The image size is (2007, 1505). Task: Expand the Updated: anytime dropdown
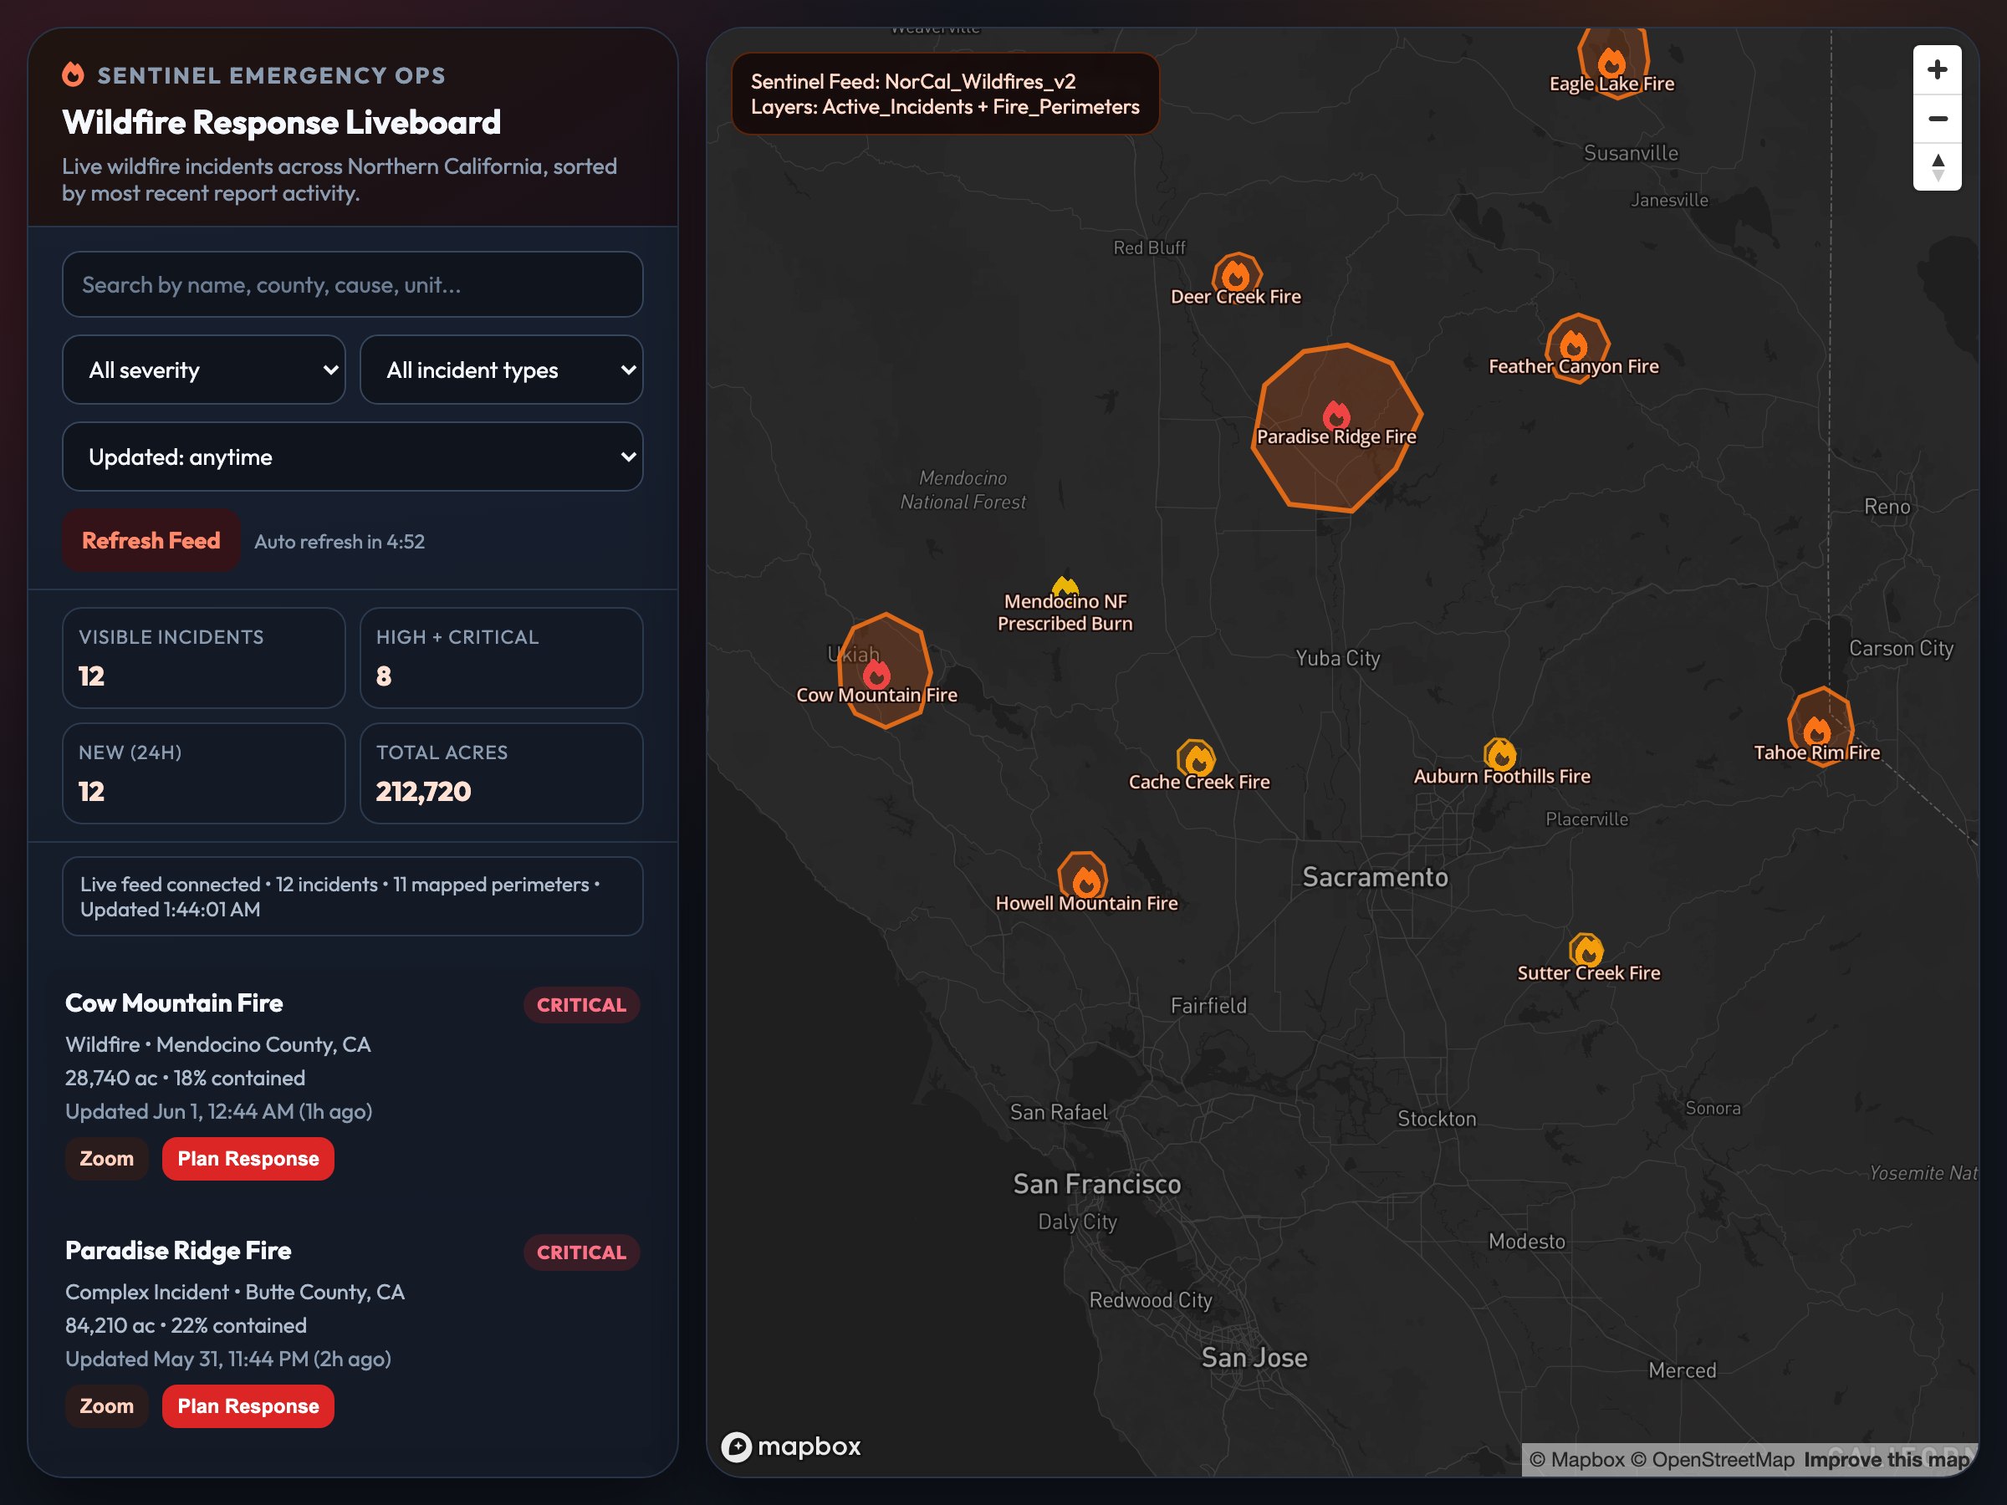353,457
